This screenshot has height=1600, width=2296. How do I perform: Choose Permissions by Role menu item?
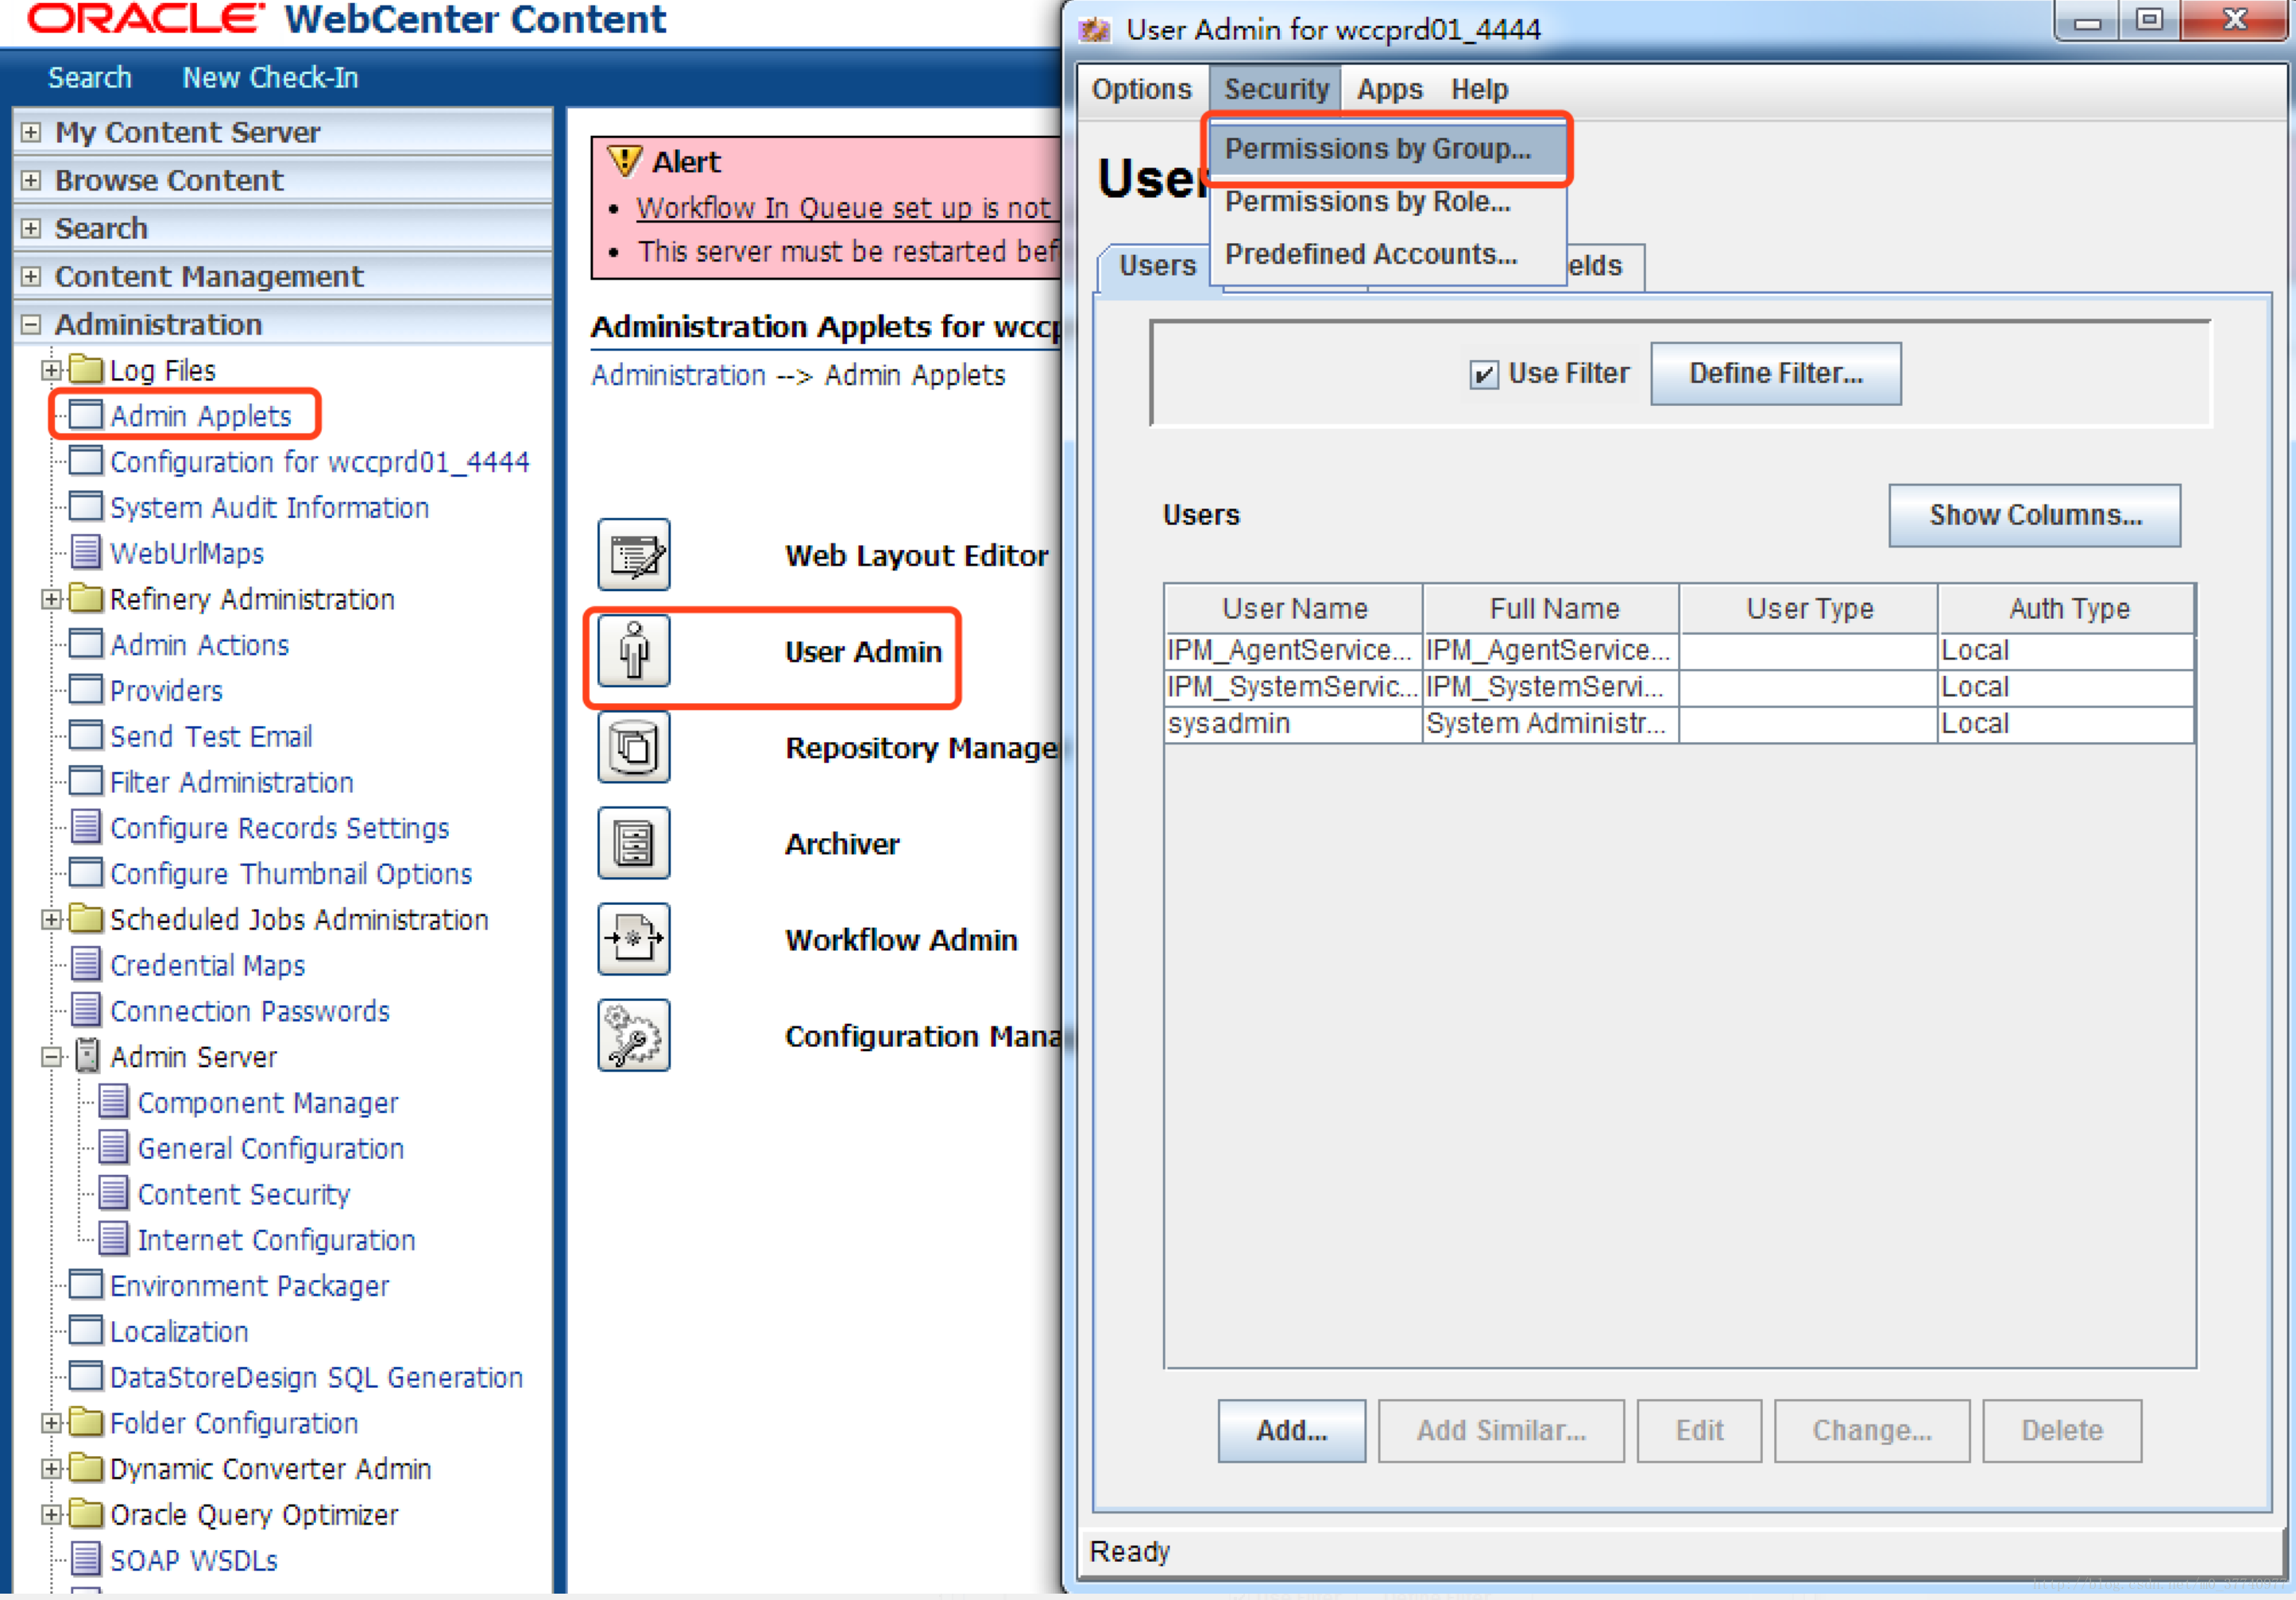coord(1387,202)
